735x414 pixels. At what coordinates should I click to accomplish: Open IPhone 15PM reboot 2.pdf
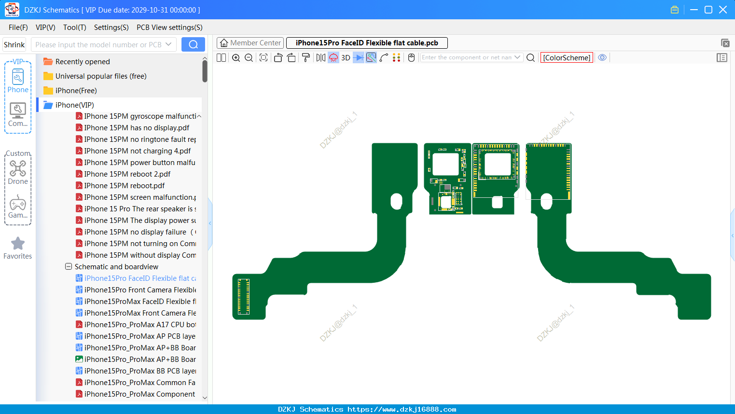(x=127, y=174)
